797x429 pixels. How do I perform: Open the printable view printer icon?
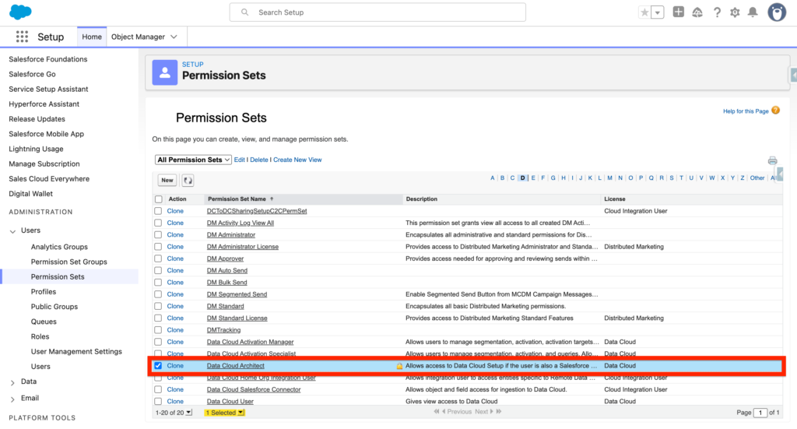pos(772,161)
